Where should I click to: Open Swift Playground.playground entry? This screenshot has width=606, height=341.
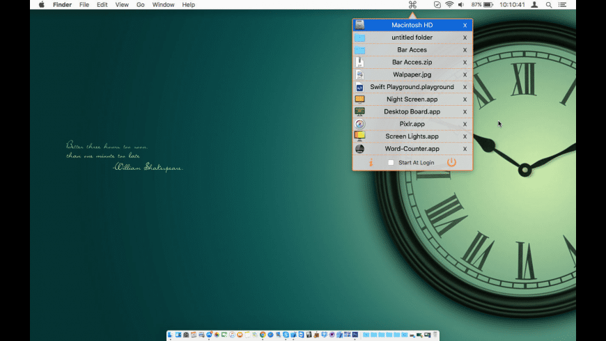click(x=412, y=87)
